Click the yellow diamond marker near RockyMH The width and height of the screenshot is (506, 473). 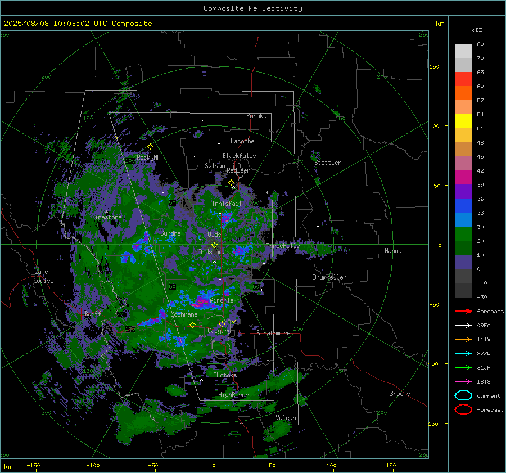tap(150, 147)
